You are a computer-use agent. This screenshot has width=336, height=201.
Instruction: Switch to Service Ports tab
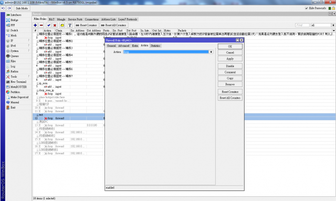[x=75, y=19]
